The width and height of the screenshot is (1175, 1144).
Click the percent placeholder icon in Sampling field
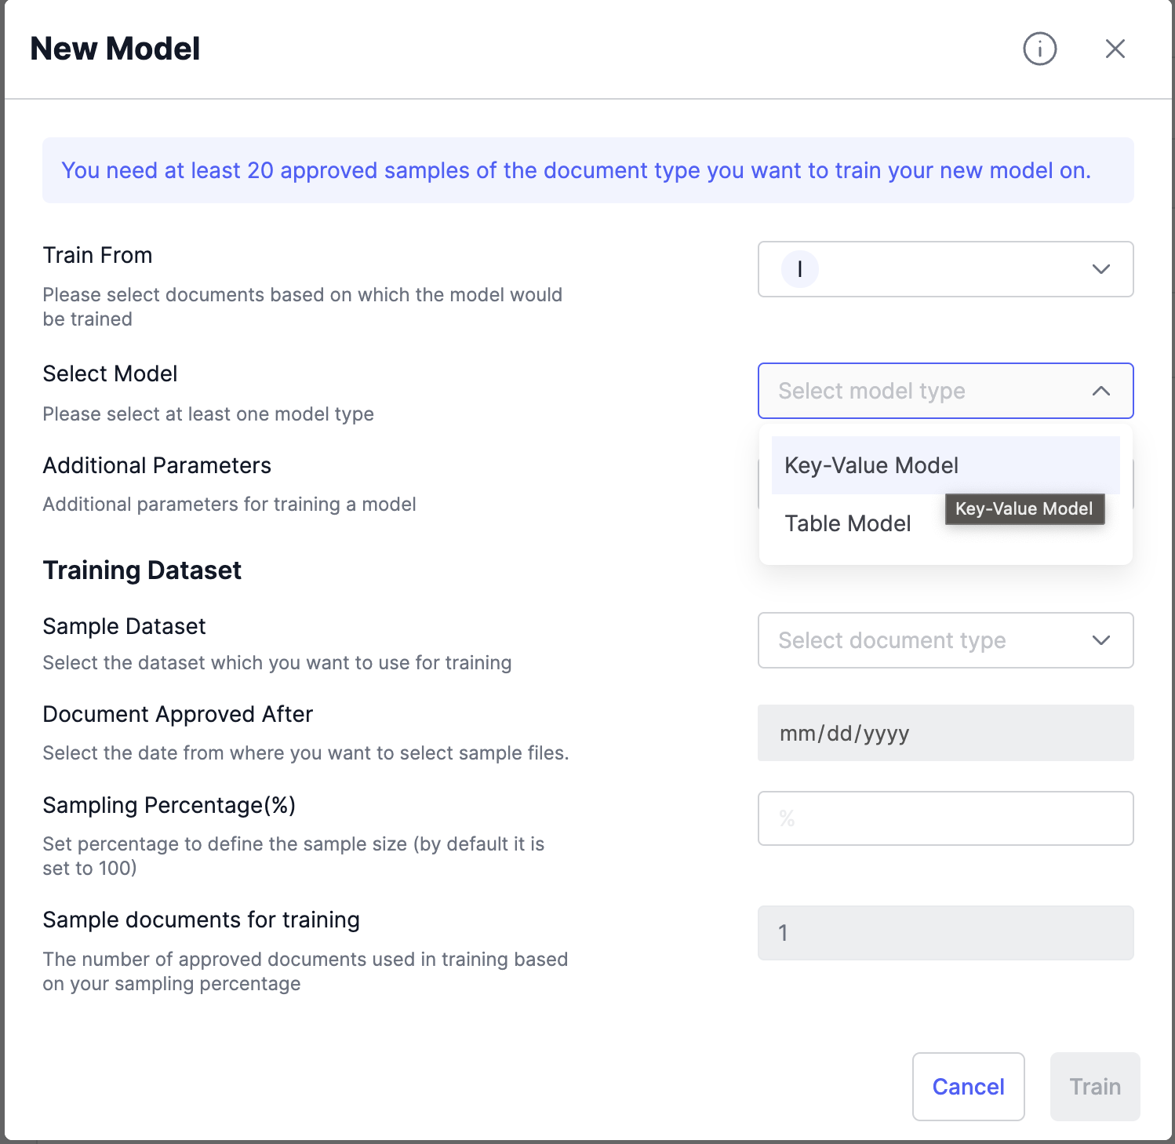[787, 818]
